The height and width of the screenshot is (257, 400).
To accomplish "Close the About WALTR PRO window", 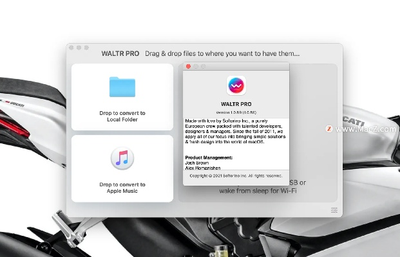I will (188, 66).
